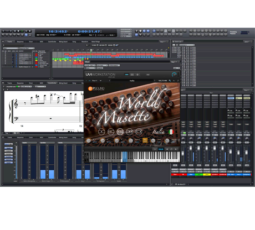
Task: Select the fourth reed register switch
Action: coord(129,132)
